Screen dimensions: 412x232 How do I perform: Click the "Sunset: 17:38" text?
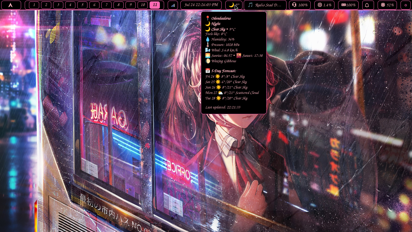252,56
